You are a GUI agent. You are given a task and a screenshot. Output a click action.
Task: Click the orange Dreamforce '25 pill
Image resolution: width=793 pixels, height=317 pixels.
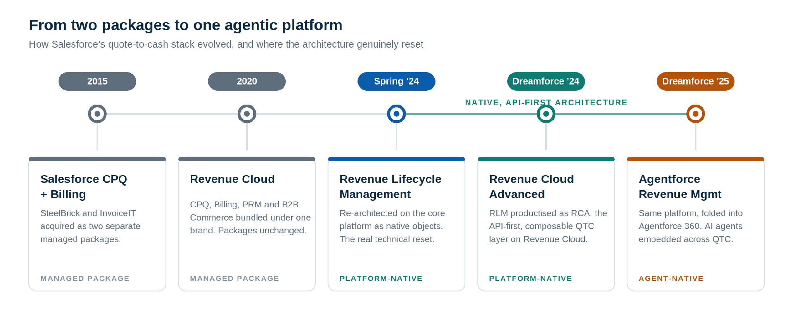pyautogui.click(x=696, y=81)
